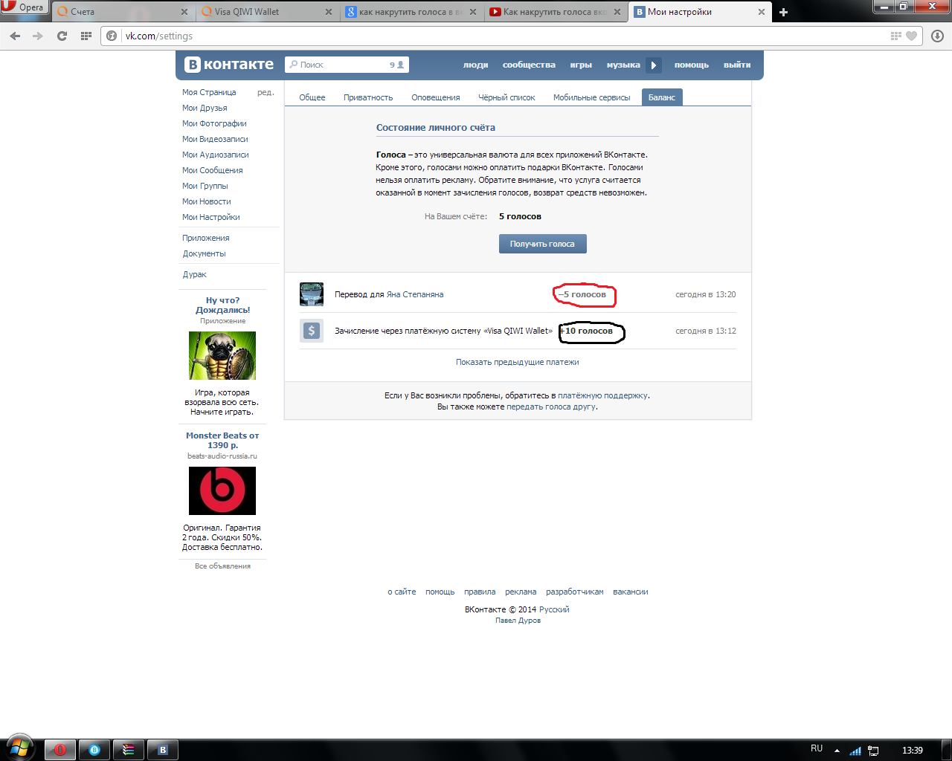952x761 pixels.
Task: Go back with the browser back arrow
Action: (x=15, y=36)
